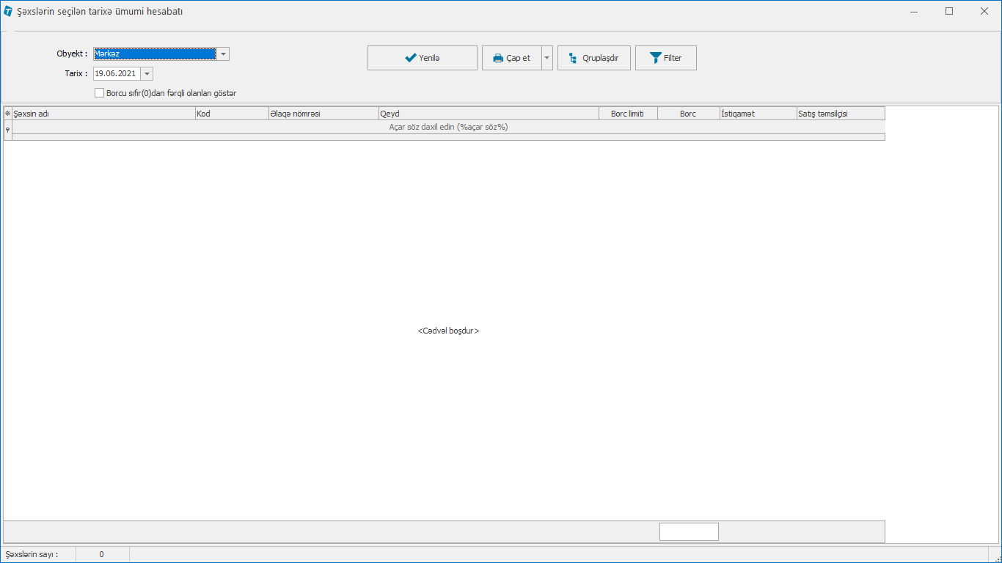Sort by Kod column header
This screenshot has width=1002, height=563.
click(x=231, y=114)
